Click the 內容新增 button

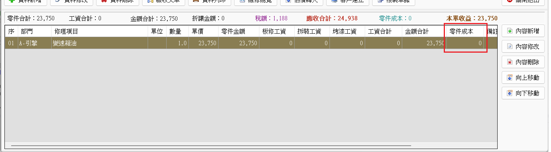tap(523, 31)
